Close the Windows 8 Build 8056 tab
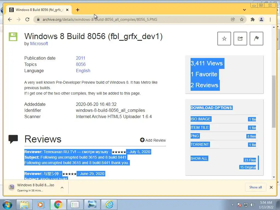 [67, 10]
